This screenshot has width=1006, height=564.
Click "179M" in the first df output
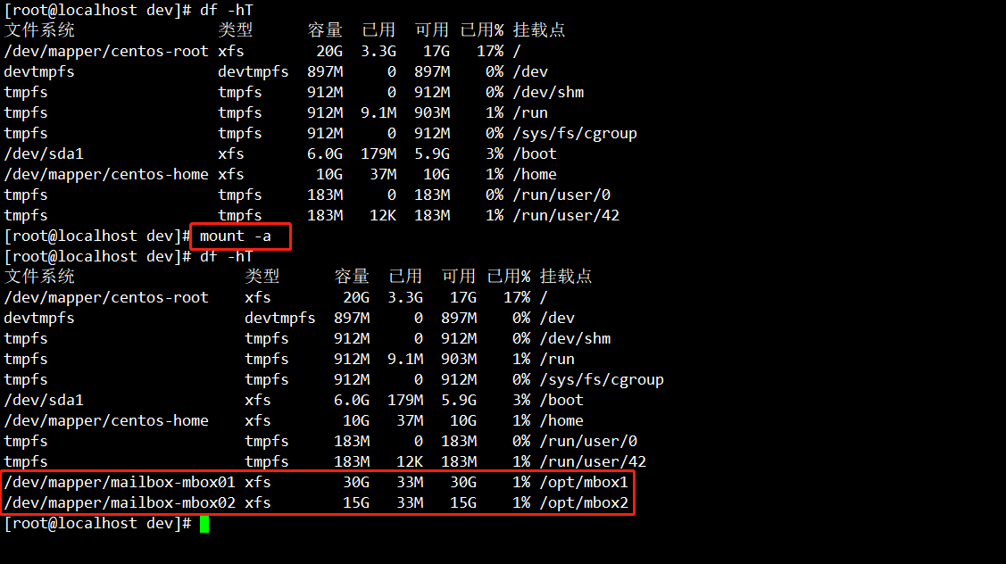click(x=378, y=154)
